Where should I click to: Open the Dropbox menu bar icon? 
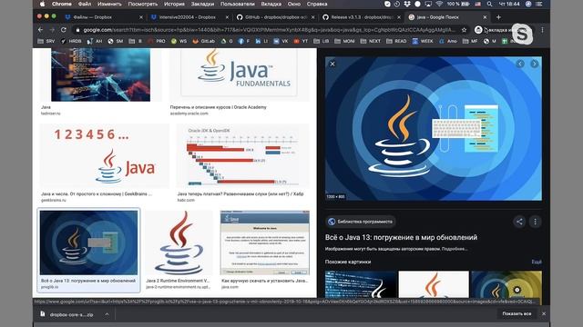coord(407,4)
